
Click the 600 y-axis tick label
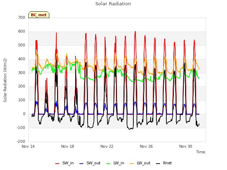(x=22, y=32)
